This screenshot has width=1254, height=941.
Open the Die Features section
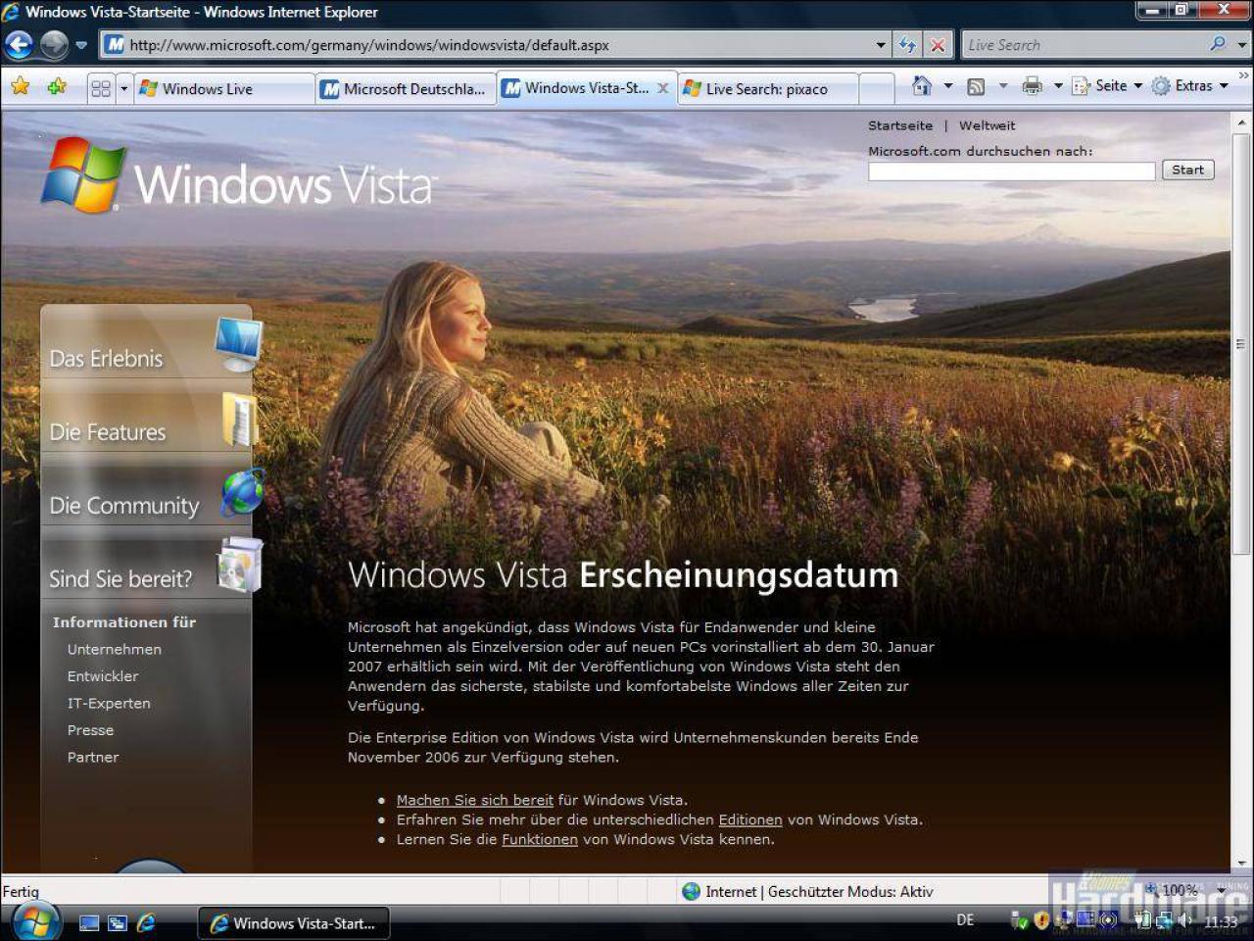[107, 432]
